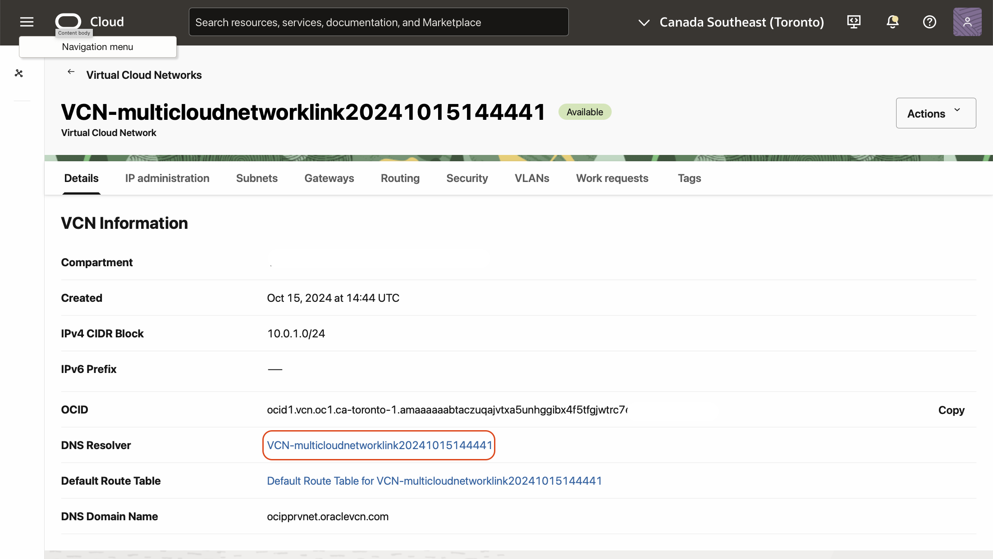Open the announcements bell icon
The width and height of the screenshot is (993, 559).
coord(892,22)
